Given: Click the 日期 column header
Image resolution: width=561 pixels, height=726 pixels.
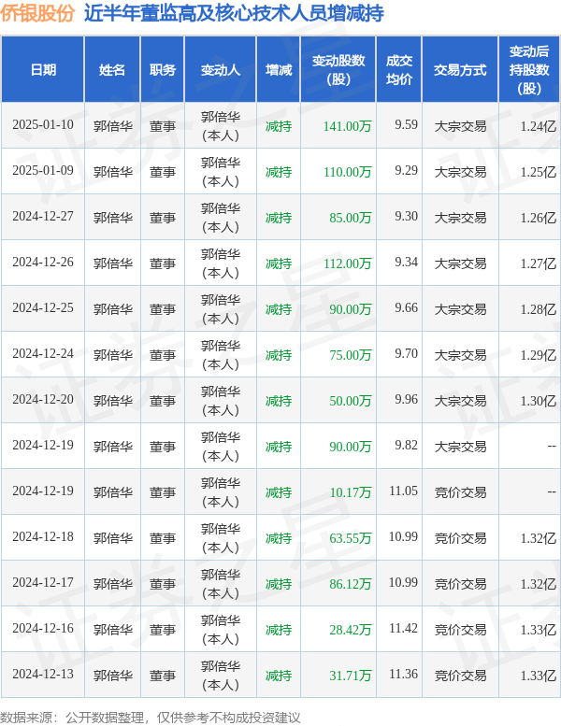Looking at the screenshot, I should [43, 70].
